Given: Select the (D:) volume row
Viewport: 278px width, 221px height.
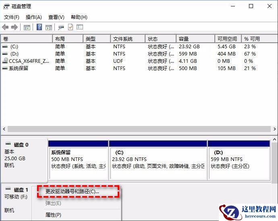Looking at the screenshot, I should pyautogui.click(x=139, y=54).
